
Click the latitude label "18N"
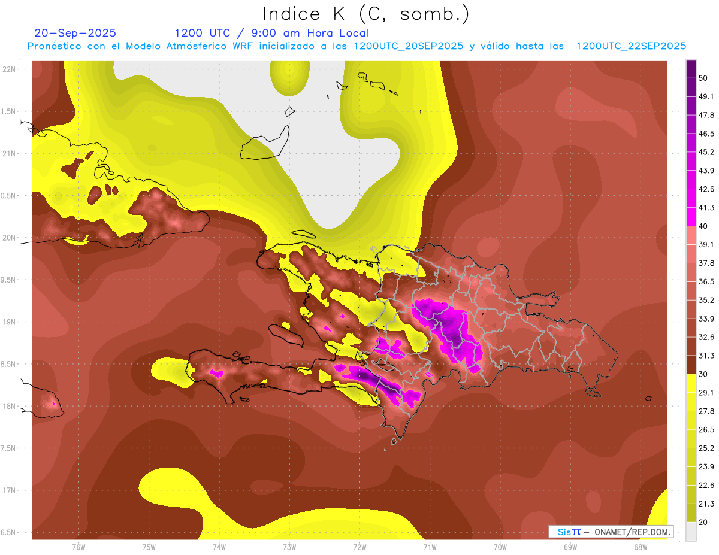(x=10, y=407)
